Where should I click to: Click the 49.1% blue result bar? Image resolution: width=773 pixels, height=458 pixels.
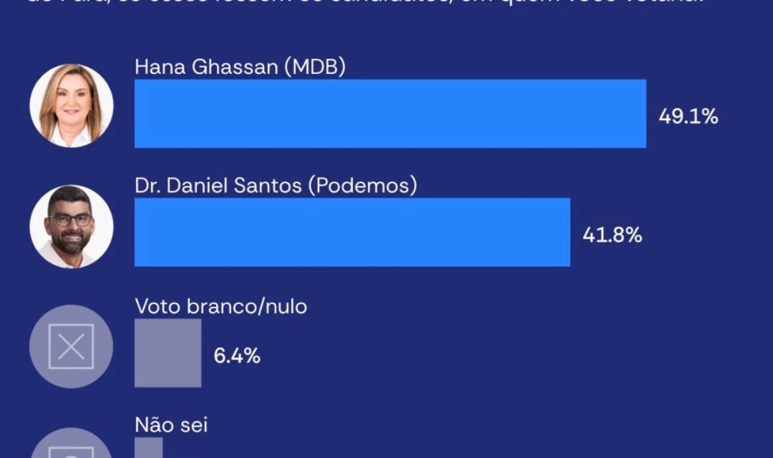(x=390, y=114)
